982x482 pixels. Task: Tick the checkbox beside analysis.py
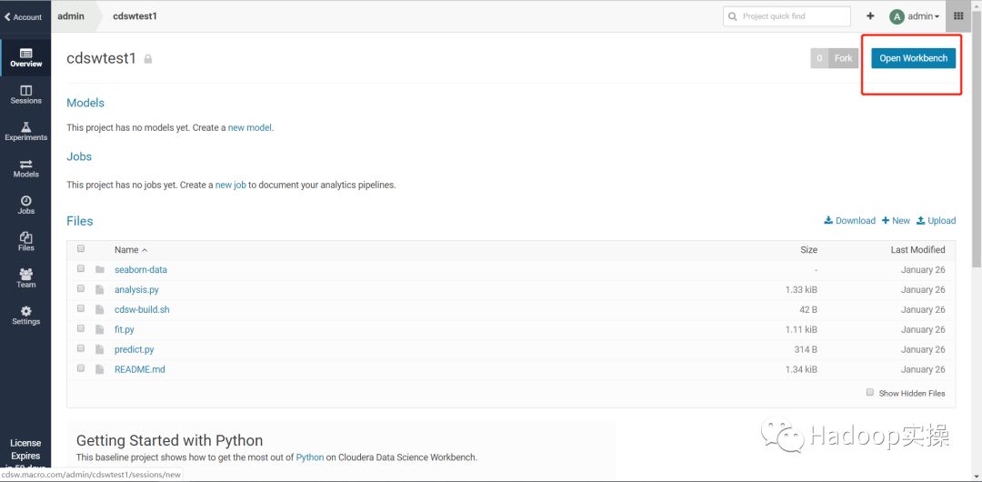tap(81, 289)
